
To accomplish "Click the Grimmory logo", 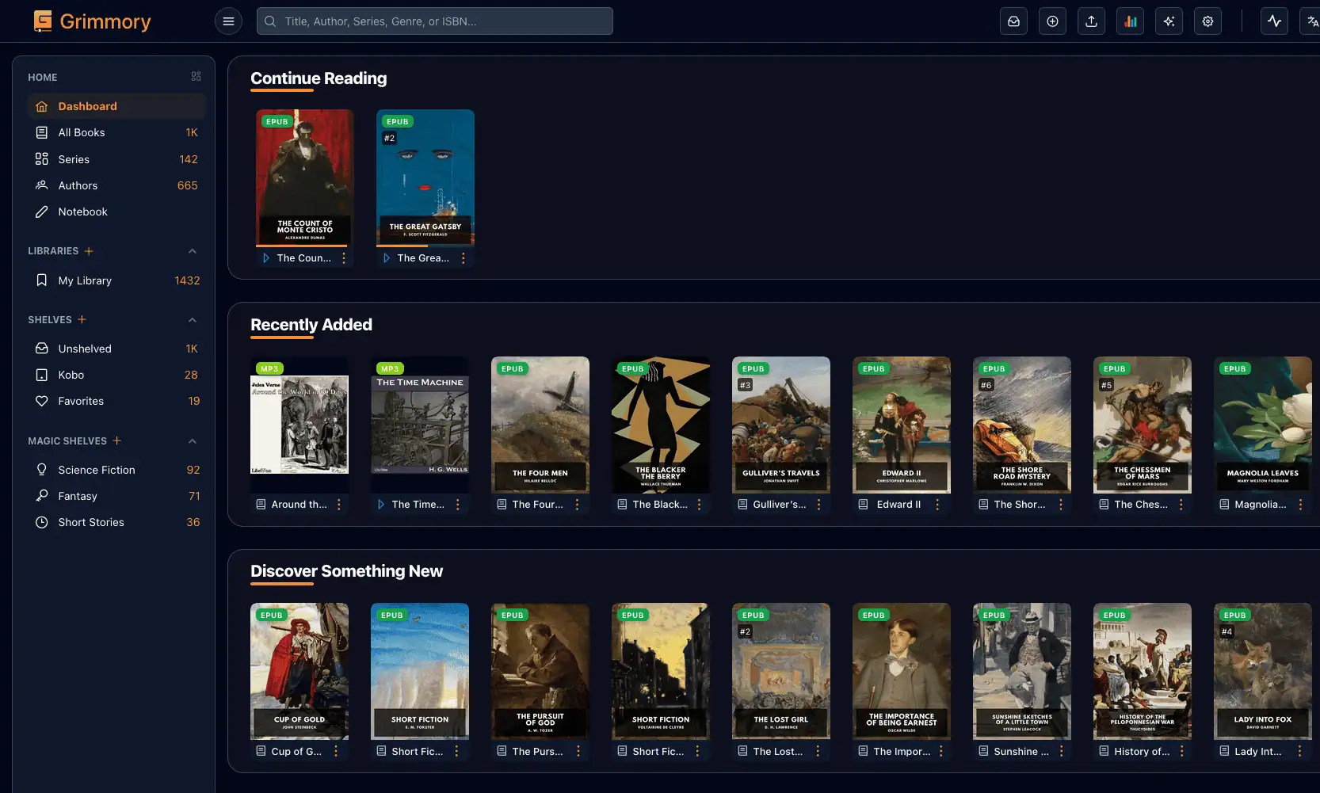I will coord(92,21).
